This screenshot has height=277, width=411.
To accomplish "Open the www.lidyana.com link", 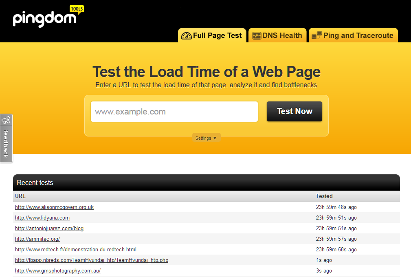I will tap(42, 218).
